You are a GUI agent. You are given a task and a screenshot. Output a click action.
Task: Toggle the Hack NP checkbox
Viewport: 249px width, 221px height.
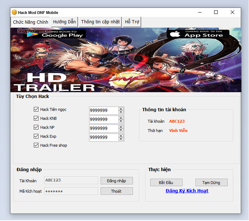point(36,127)
